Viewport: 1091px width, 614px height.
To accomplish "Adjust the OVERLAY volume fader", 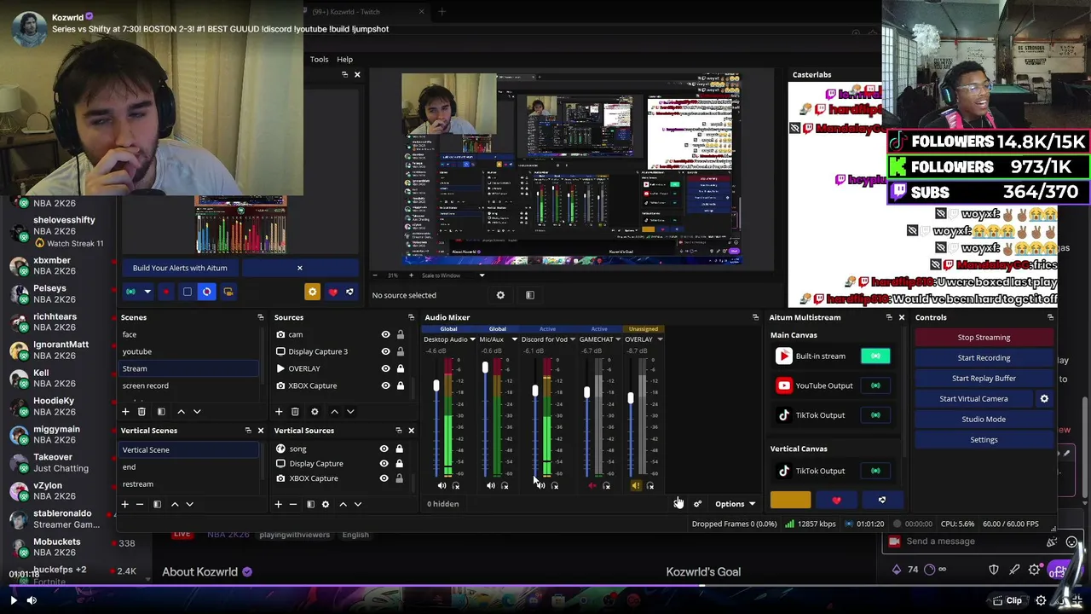I will [x=631, y=398].
